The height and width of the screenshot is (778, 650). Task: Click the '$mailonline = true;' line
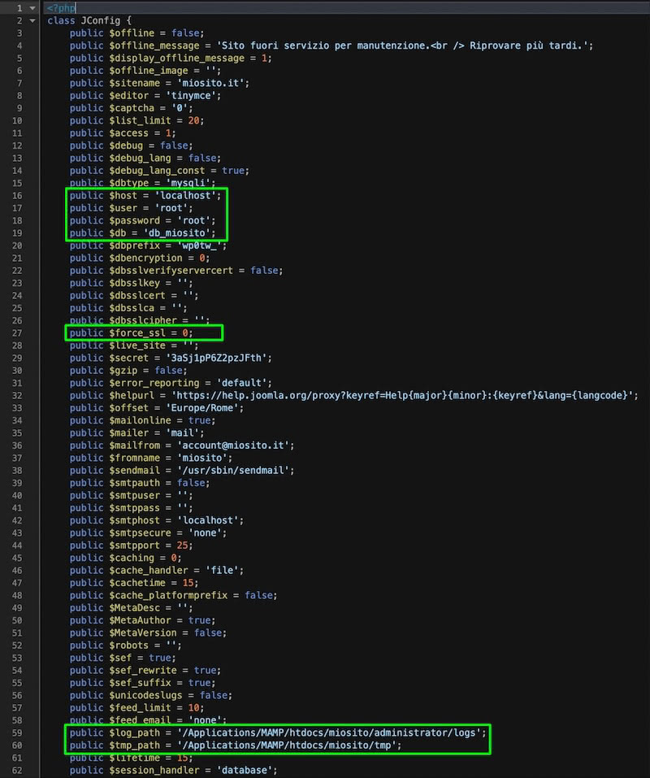coord(143,420)
